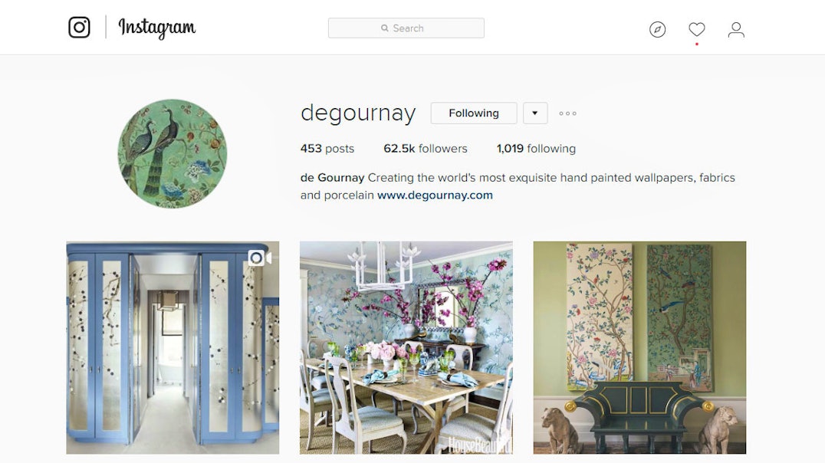Toggle the Following button
Viewport: 825px width, 463px height.
click(474, 113)
